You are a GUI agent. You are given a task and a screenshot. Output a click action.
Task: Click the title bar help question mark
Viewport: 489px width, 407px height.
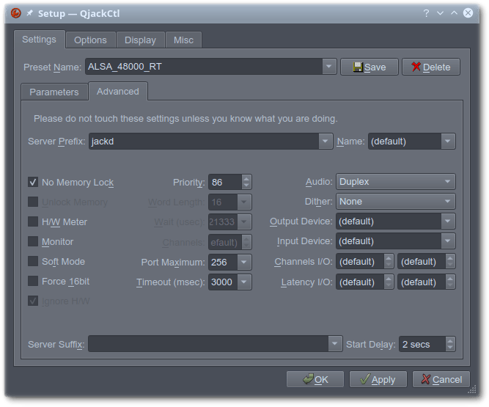click(x=426, y=13)
